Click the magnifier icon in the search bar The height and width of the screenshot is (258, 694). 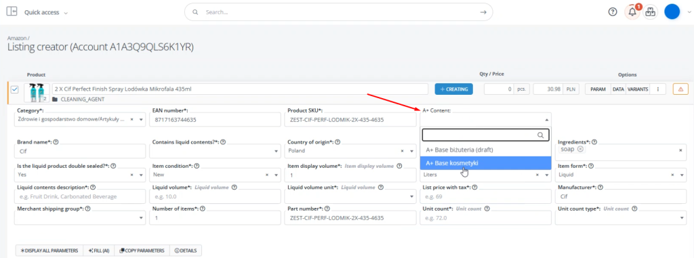click(x=195, y=12)
